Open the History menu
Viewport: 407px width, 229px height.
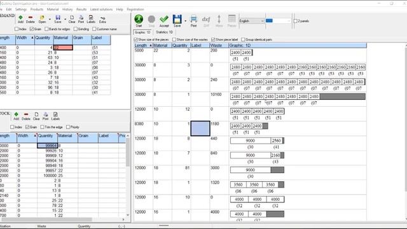(67, 10)
